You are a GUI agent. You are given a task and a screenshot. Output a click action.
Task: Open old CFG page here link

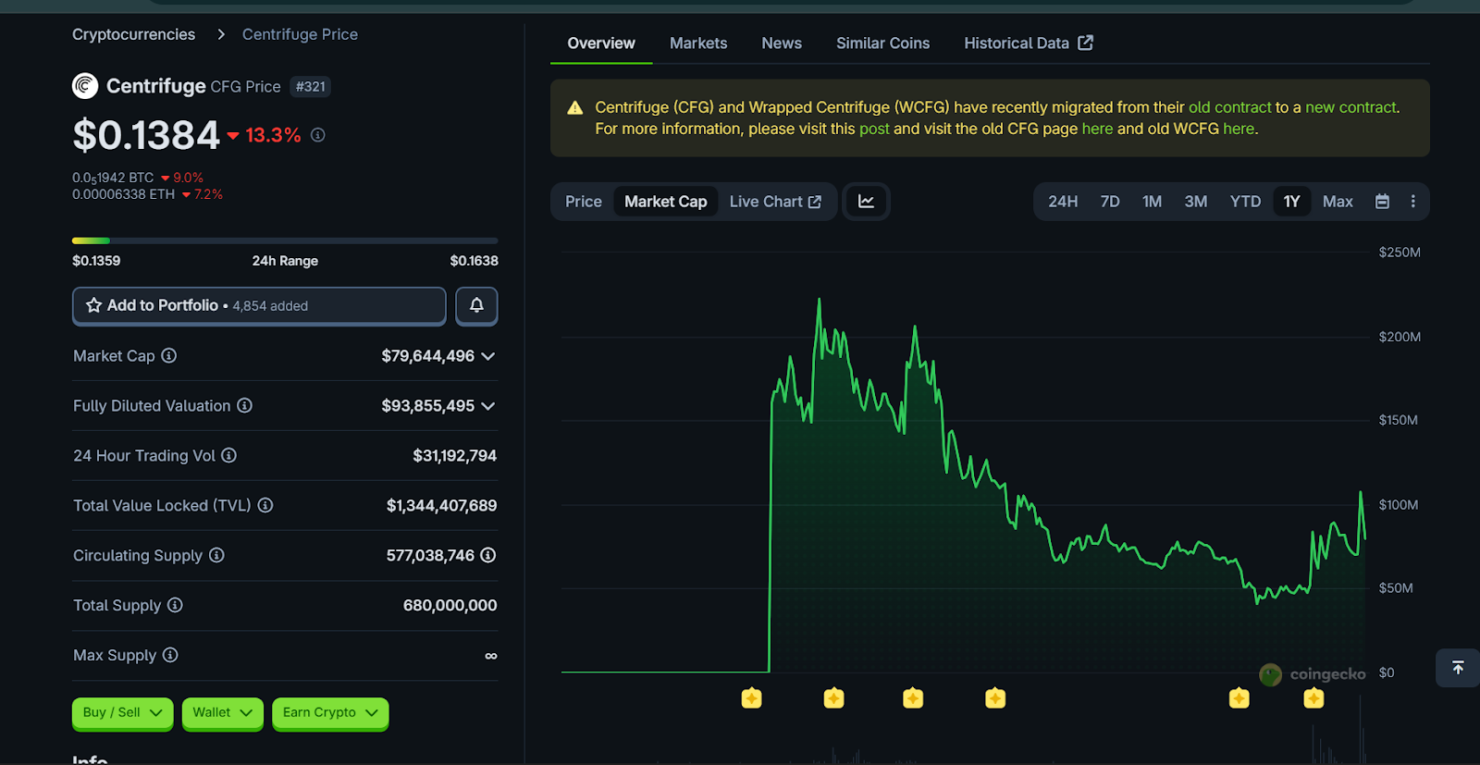coord(1097,129)
